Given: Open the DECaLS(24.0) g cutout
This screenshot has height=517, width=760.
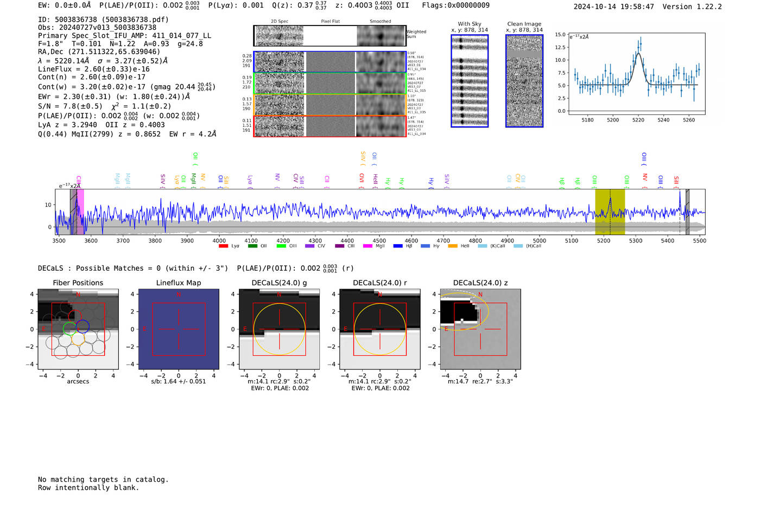Looking at the screenshot, I should (279, 329).
